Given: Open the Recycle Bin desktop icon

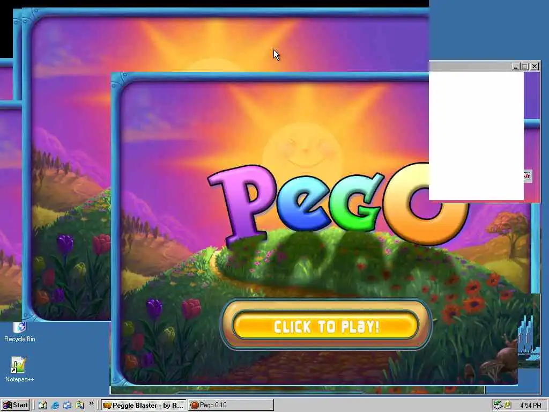Looking at the screenshot, I should [20, 332].
